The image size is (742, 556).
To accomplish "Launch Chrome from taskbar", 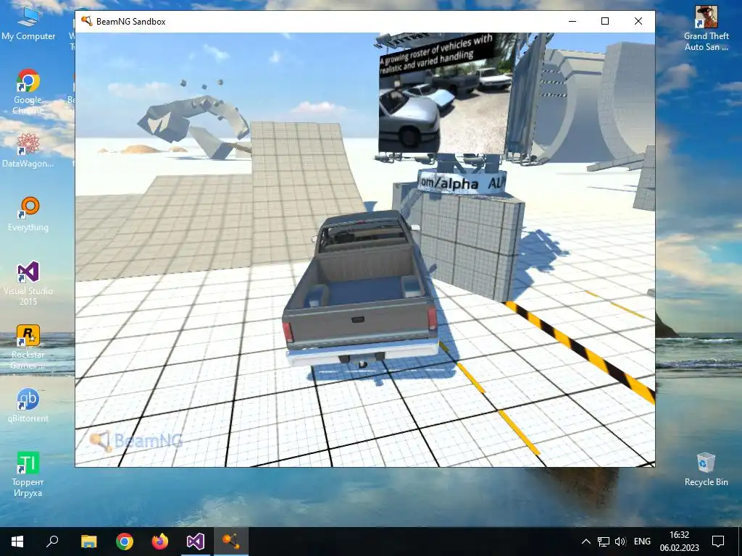I will pos(125,542).
